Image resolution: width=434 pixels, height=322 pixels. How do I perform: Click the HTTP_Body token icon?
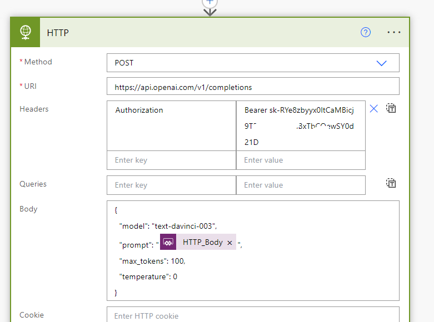(168, 242)
